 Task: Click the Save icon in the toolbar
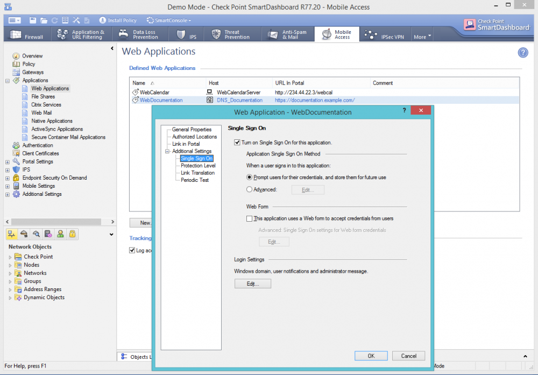click(33, 20)
